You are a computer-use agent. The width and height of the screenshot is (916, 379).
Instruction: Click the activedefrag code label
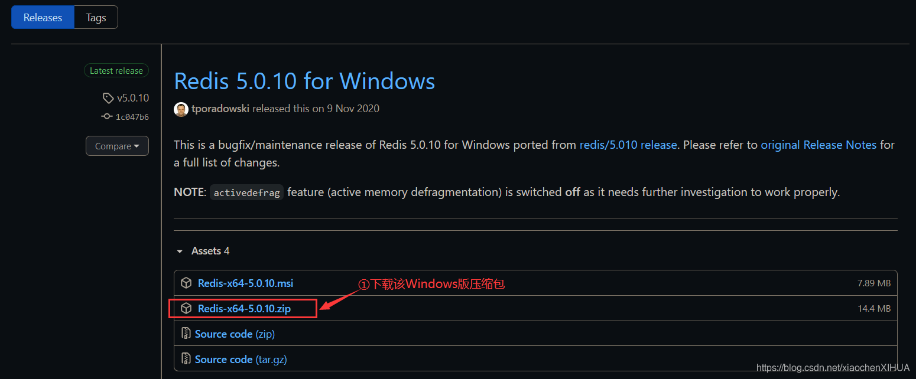[x=246, y=192]
